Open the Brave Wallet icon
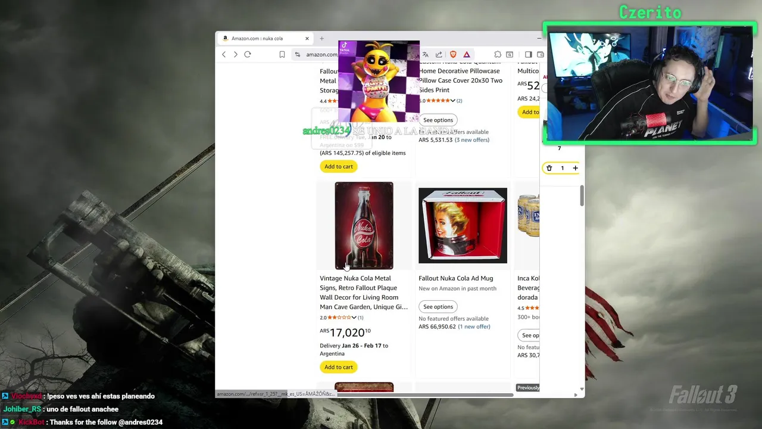Viewport: 762px width, 429px height. 540,54
